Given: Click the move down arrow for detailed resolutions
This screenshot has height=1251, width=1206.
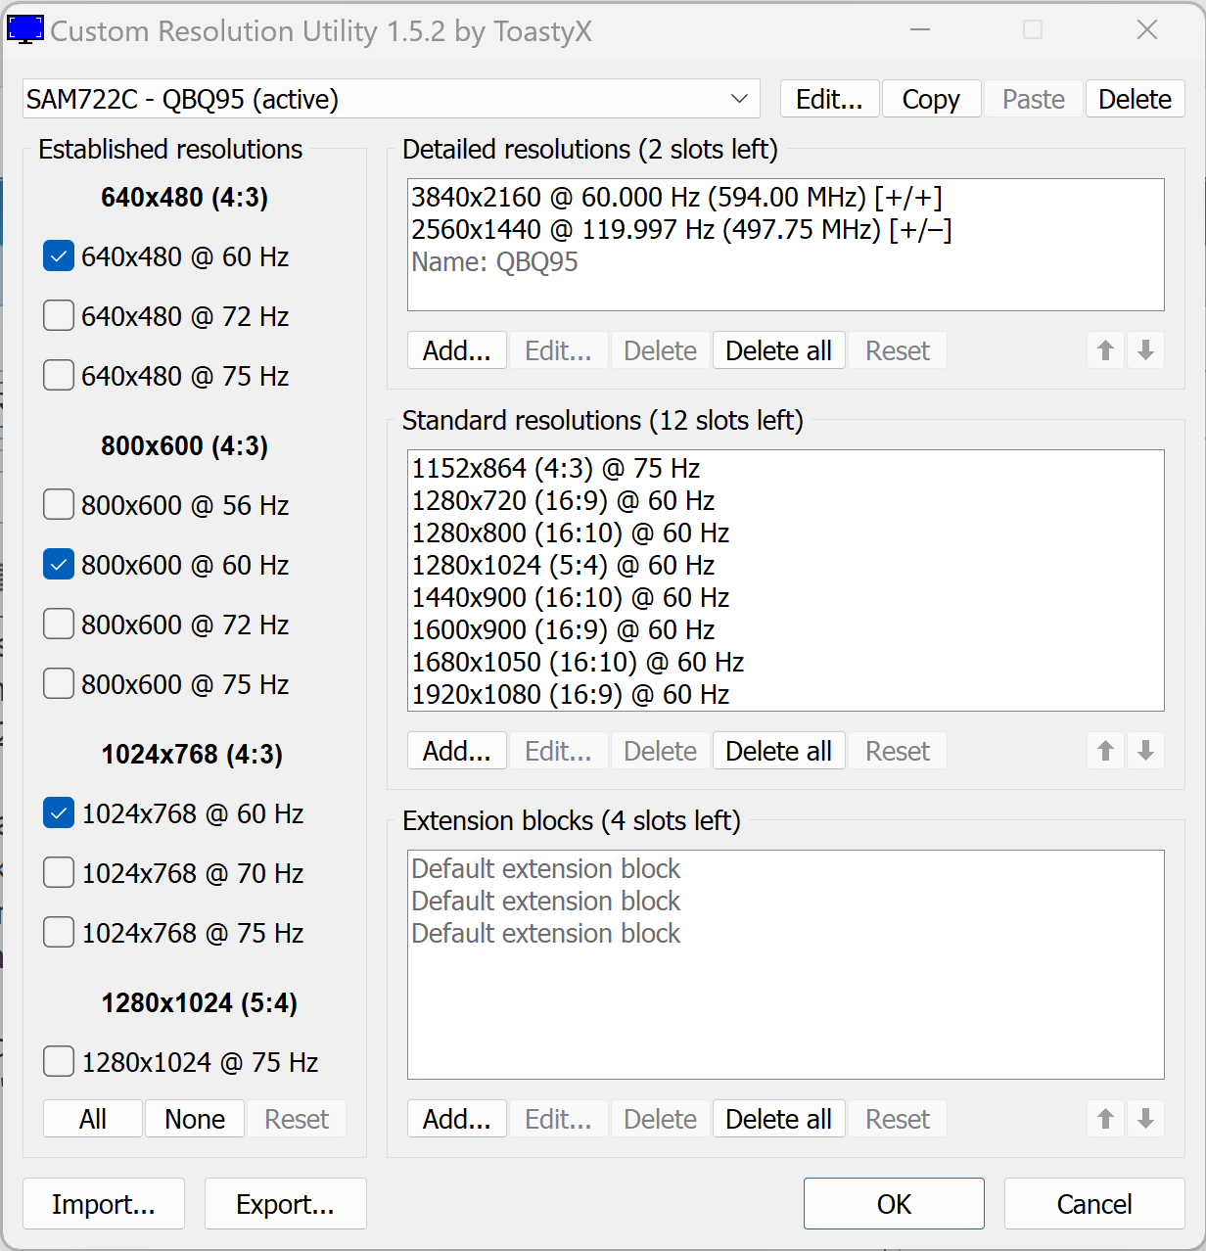Looking at the screenshot, I should pyautogui.click(x=1145, y=350).
